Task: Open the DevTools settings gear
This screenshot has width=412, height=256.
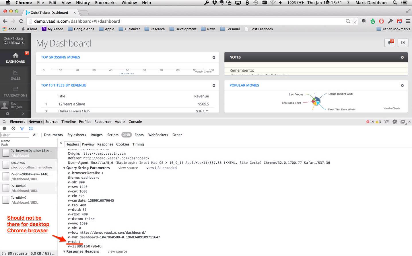Action: coord(395,121)
